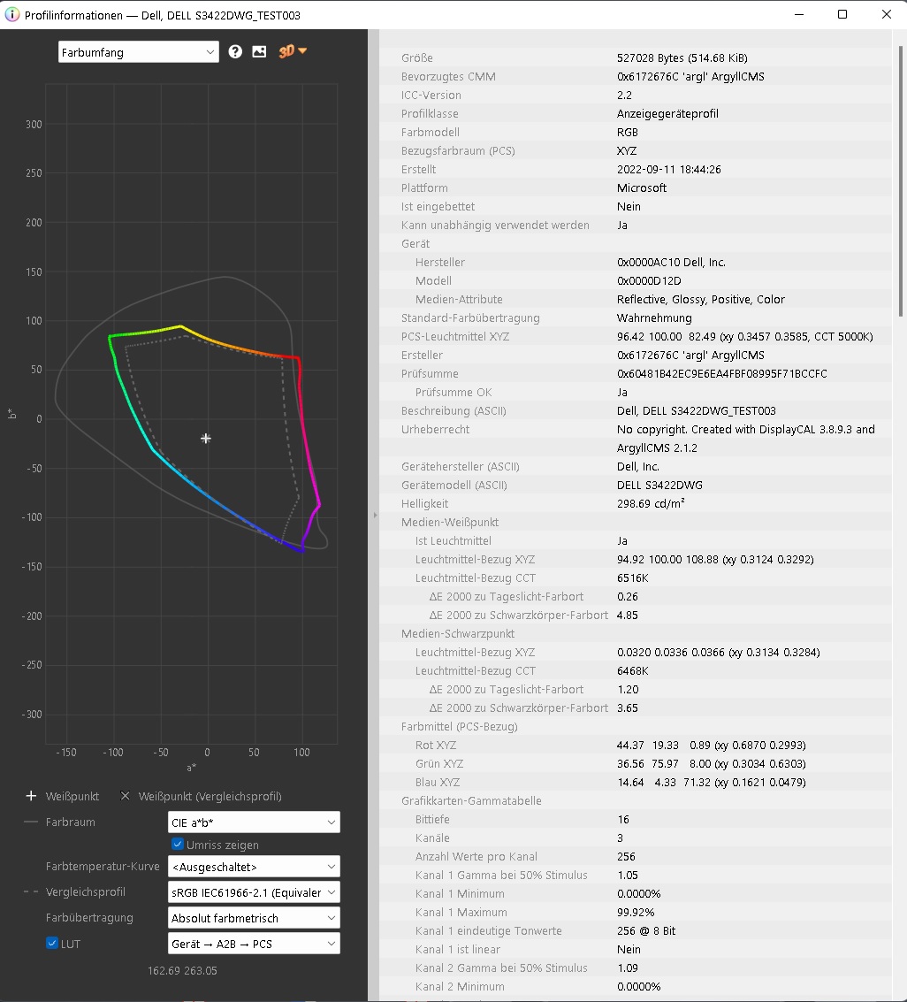
Task: Minimize the Profilinformationen window
Action: (x=799, y=14)
